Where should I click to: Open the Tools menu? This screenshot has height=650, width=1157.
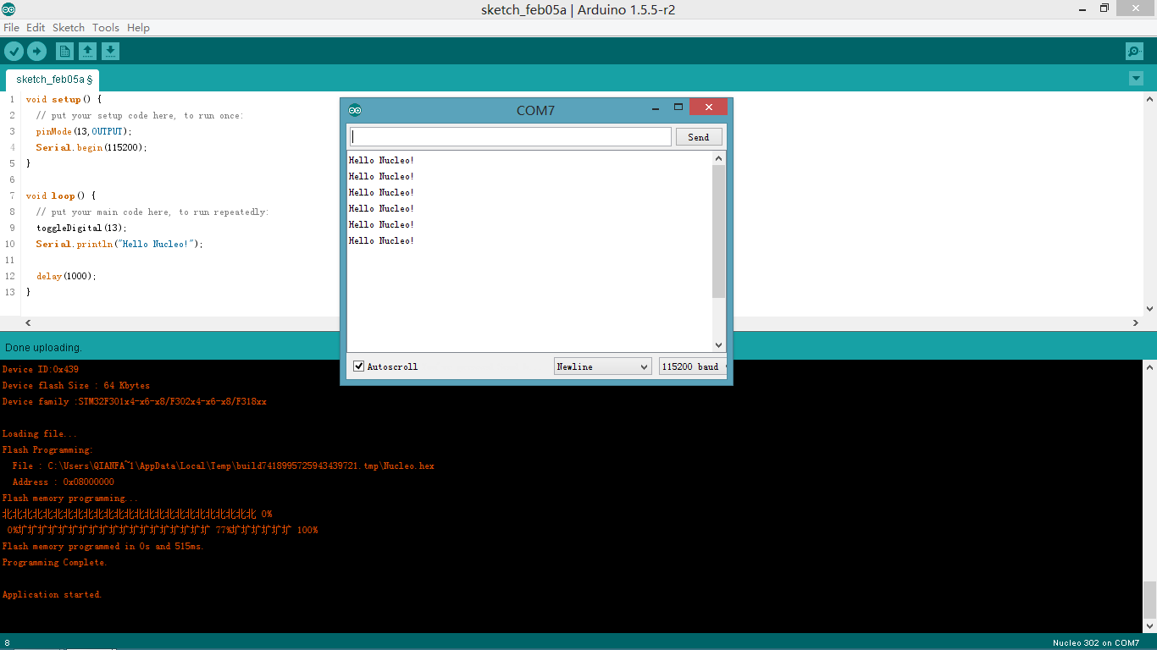(106, 27)
